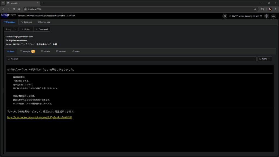Open the settings gear icon
The image size is (279, 157).
coord(266,16)
